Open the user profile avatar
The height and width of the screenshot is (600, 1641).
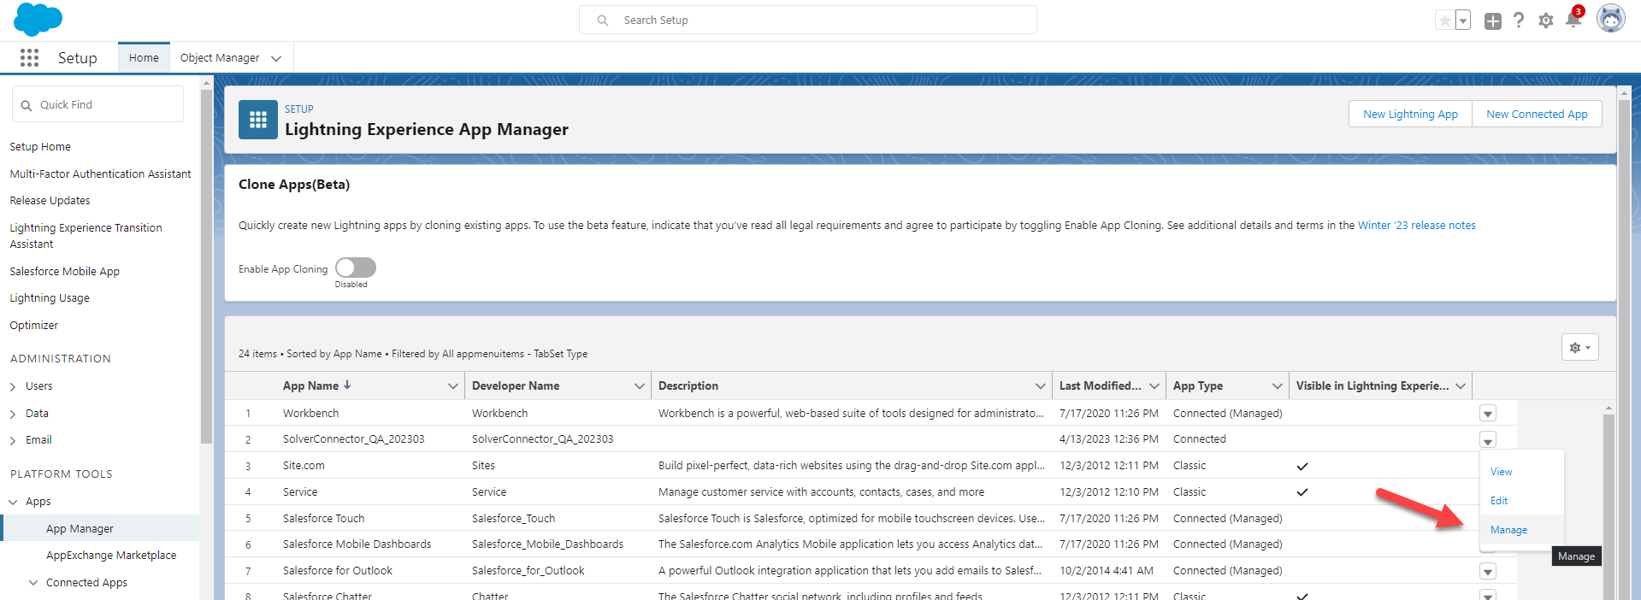pos(1610,19)
